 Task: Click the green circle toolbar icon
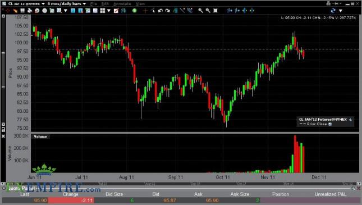pos(134,11)
